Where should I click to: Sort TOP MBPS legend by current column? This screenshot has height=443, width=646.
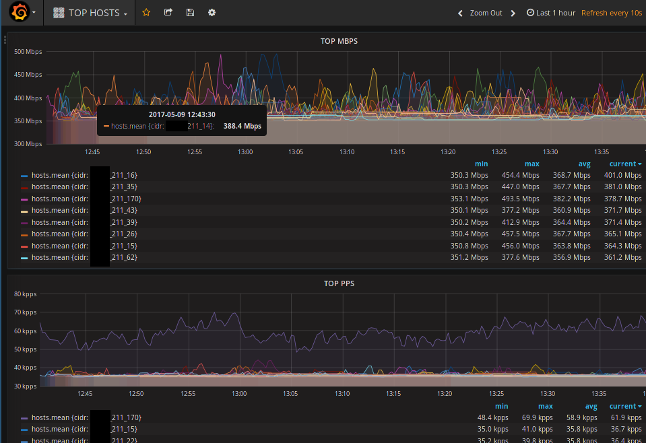pyautogui.click(x=624, y=164)
